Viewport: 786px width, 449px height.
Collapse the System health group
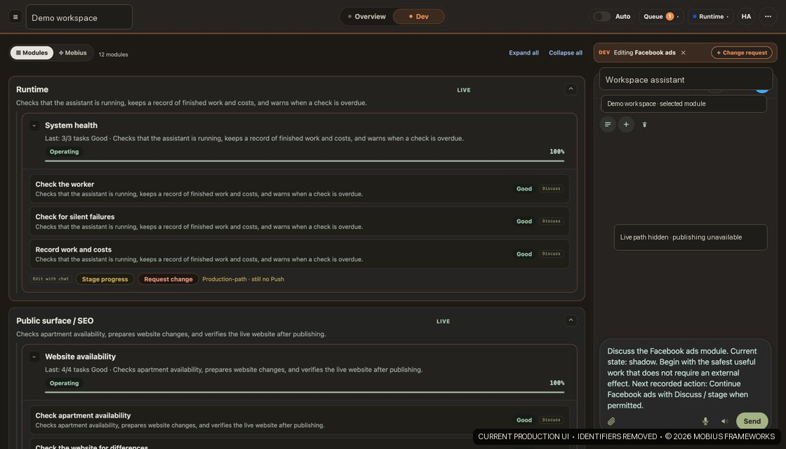tap(34, 125)
